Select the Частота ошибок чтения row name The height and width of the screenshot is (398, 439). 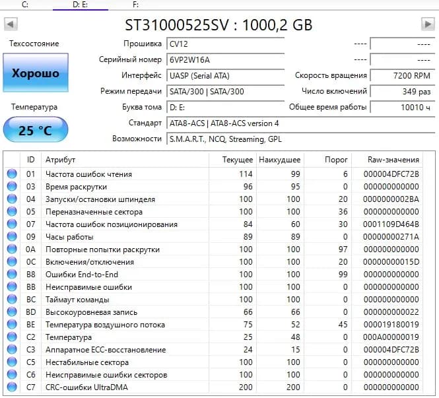pyautogui.click(x=88, y=174)
